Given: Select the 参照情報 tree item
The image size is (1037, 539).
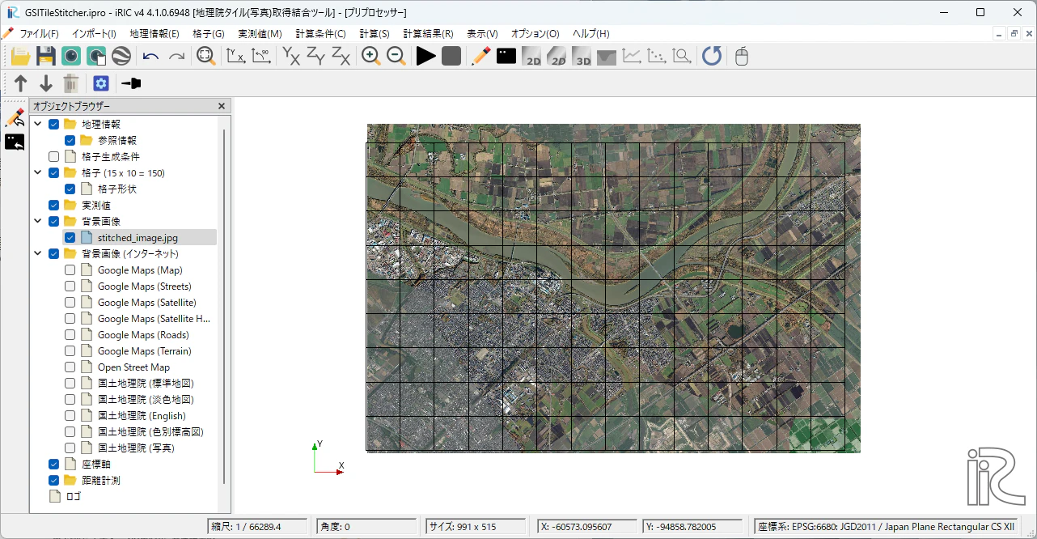Looking at the screenshot, I should [x=117, y=141].
